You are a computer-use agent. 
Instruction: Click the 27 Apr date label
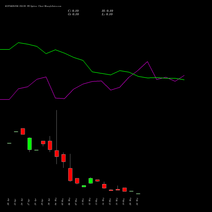[28, 202]
